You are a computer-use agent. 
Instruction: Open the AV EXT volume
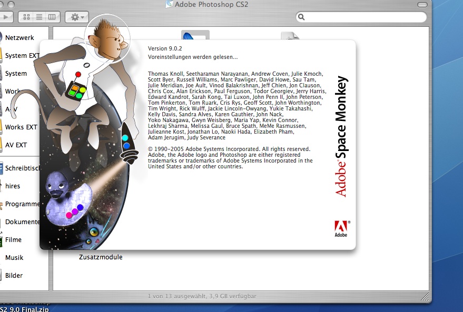click(16, 145)
